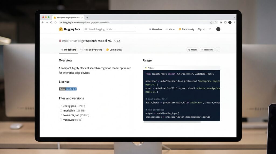
Task: Click the config.json file icon
Action: (61, 106)
